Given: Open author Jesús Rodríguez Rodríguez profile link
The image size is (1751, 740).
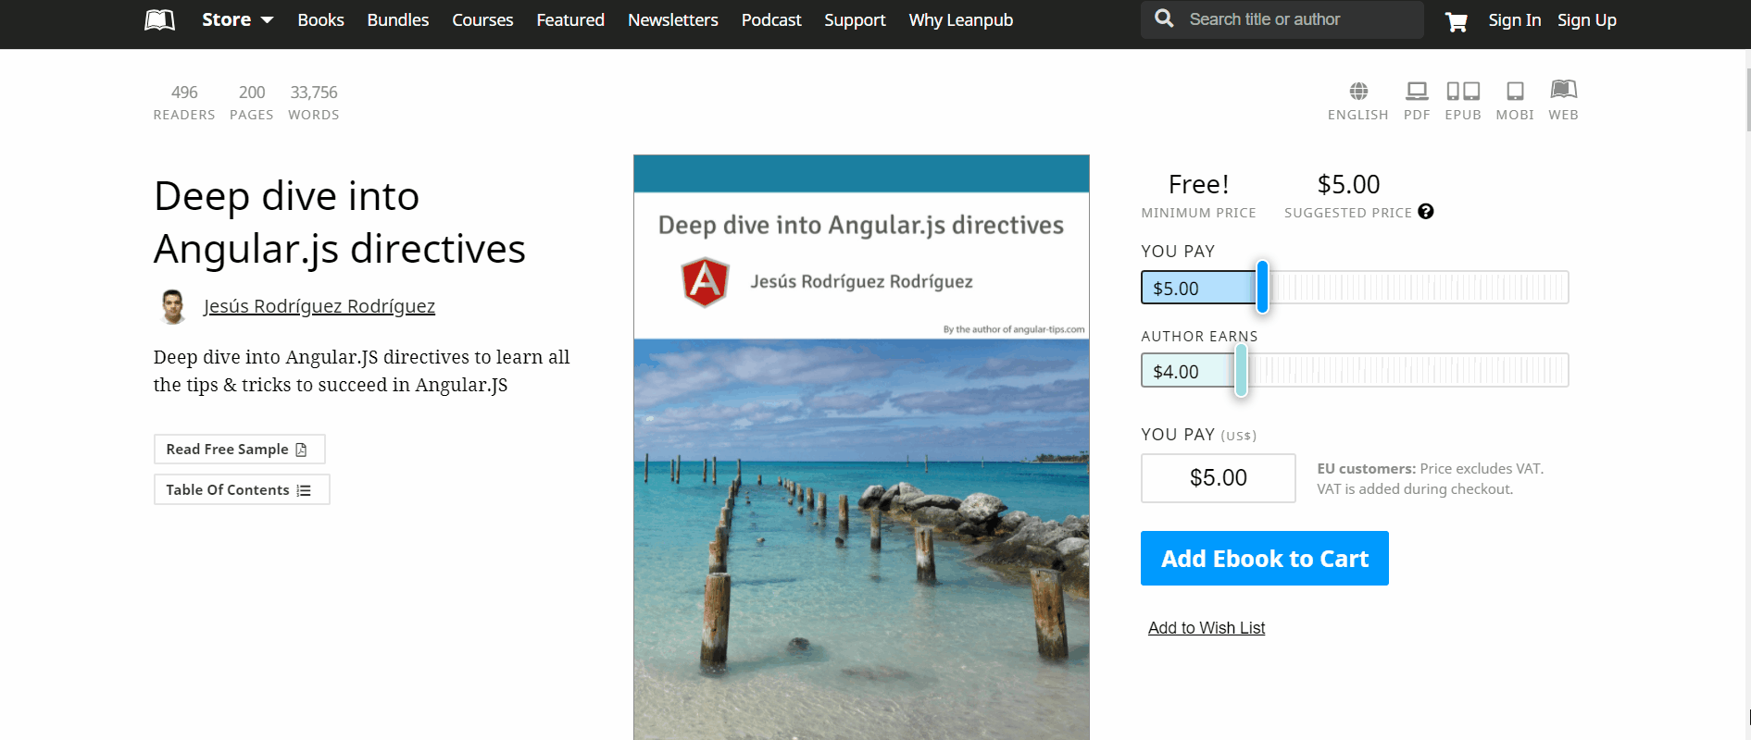Looking at the screenshot, I should point(319,306).
